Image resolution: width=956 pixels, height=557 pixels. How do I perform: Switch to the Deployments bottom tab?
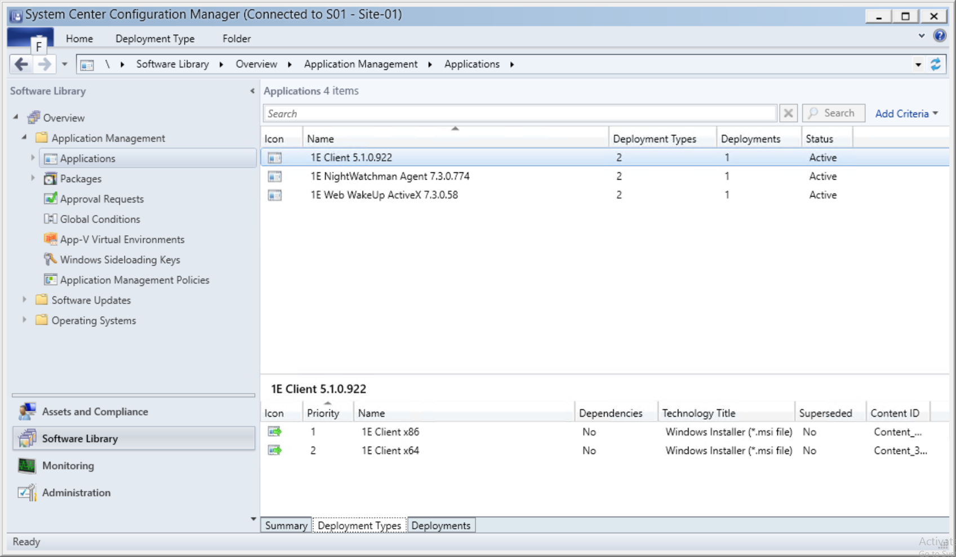point(441,525)
